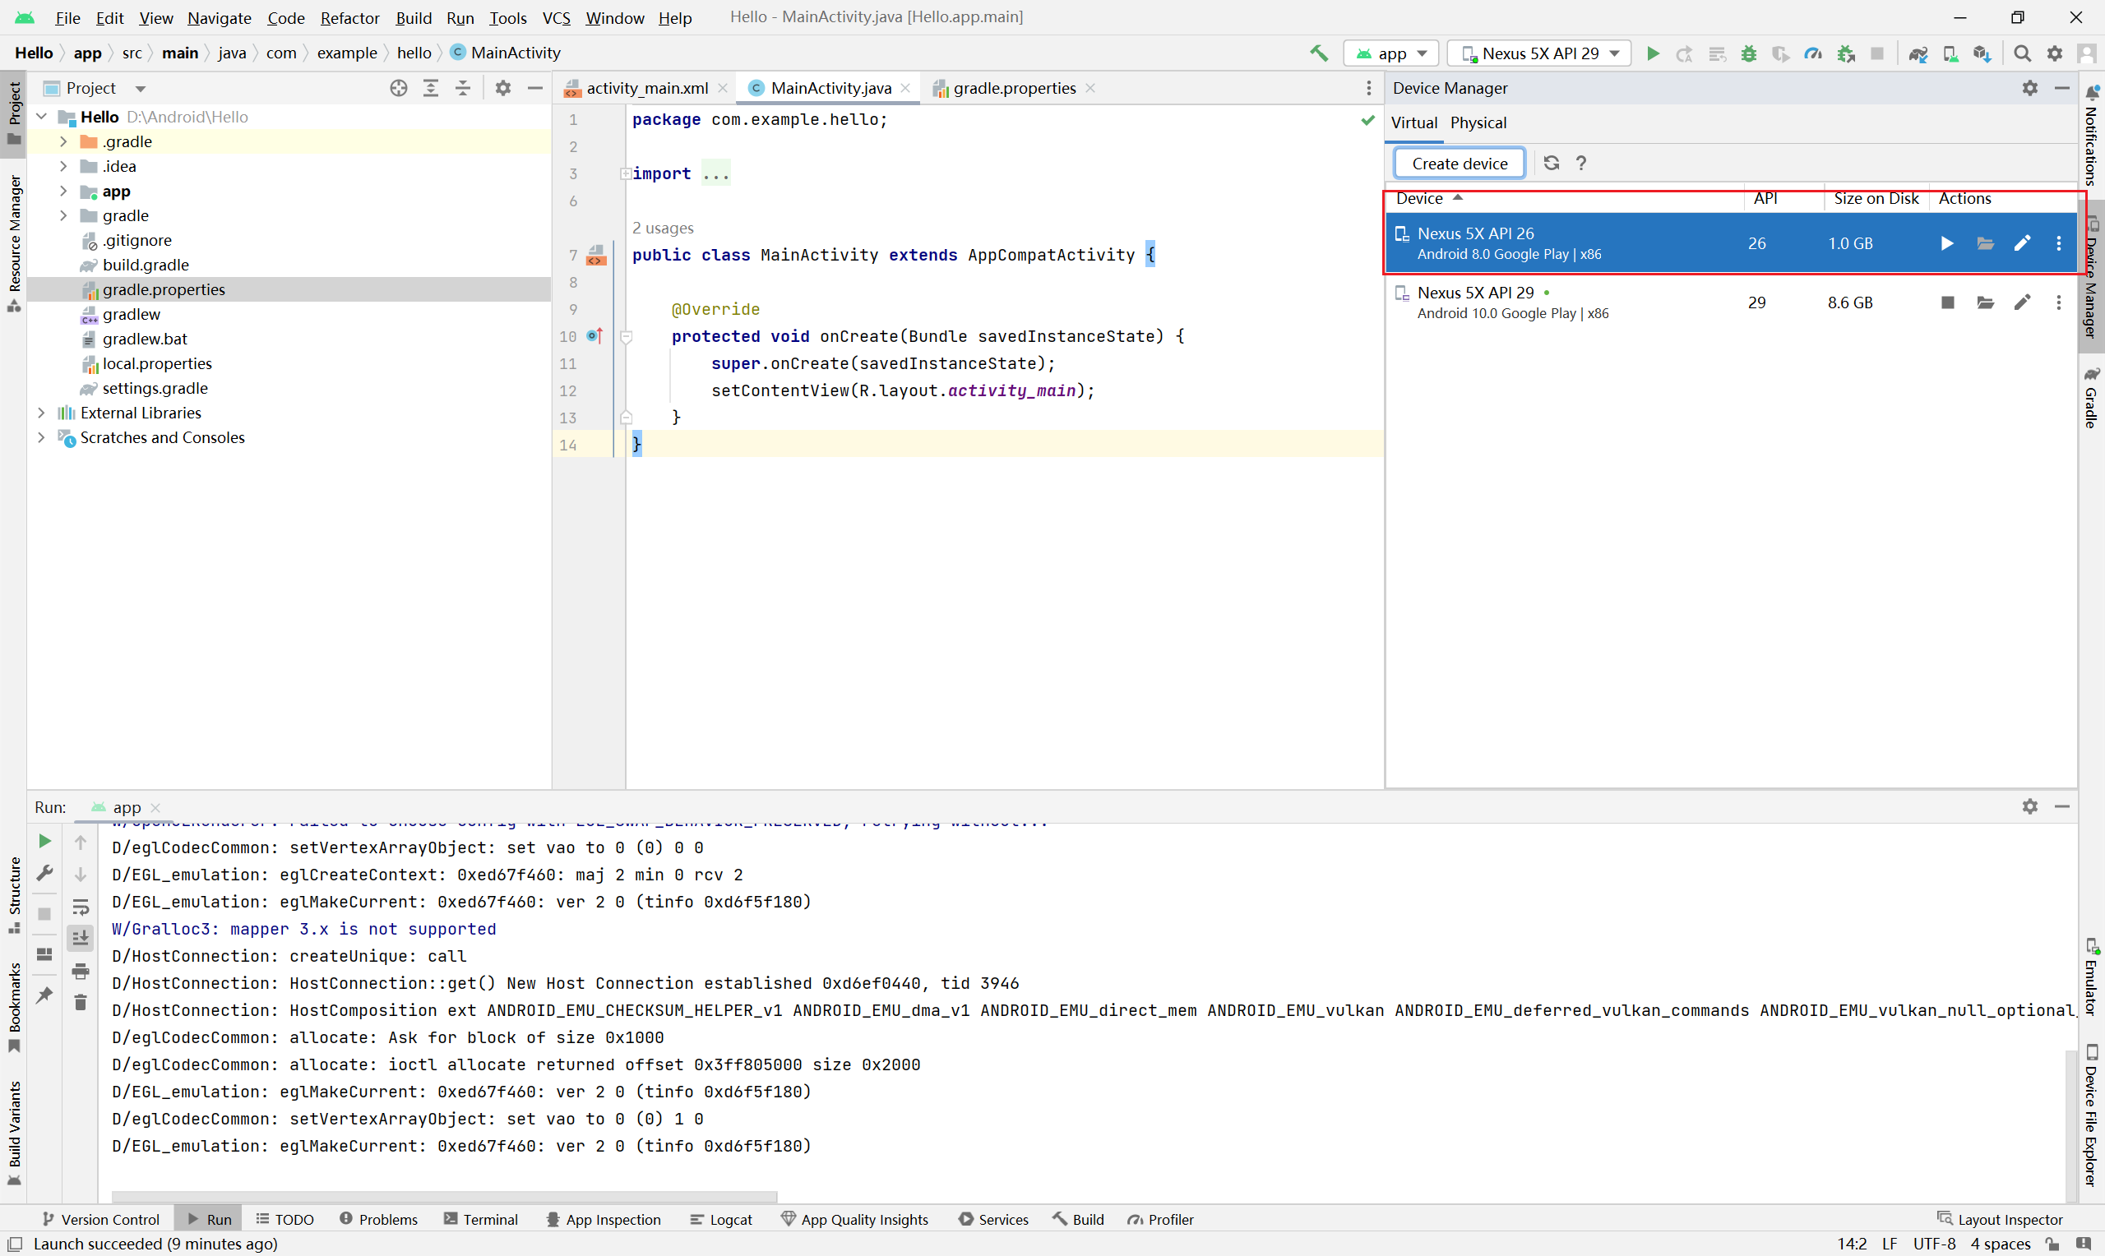2105x1256 pixels.
Task: Toggle scroll to end in Run console
Action: 81,938
